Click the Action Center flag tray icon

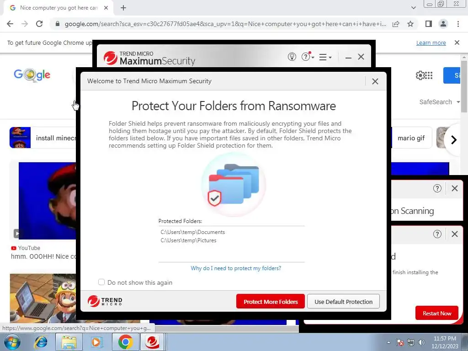coord(400,342)
